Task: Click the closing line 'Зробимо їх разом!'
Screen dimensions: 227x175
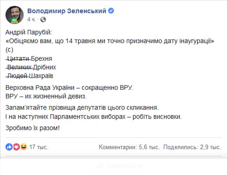Action: click(x=33, y=128)
